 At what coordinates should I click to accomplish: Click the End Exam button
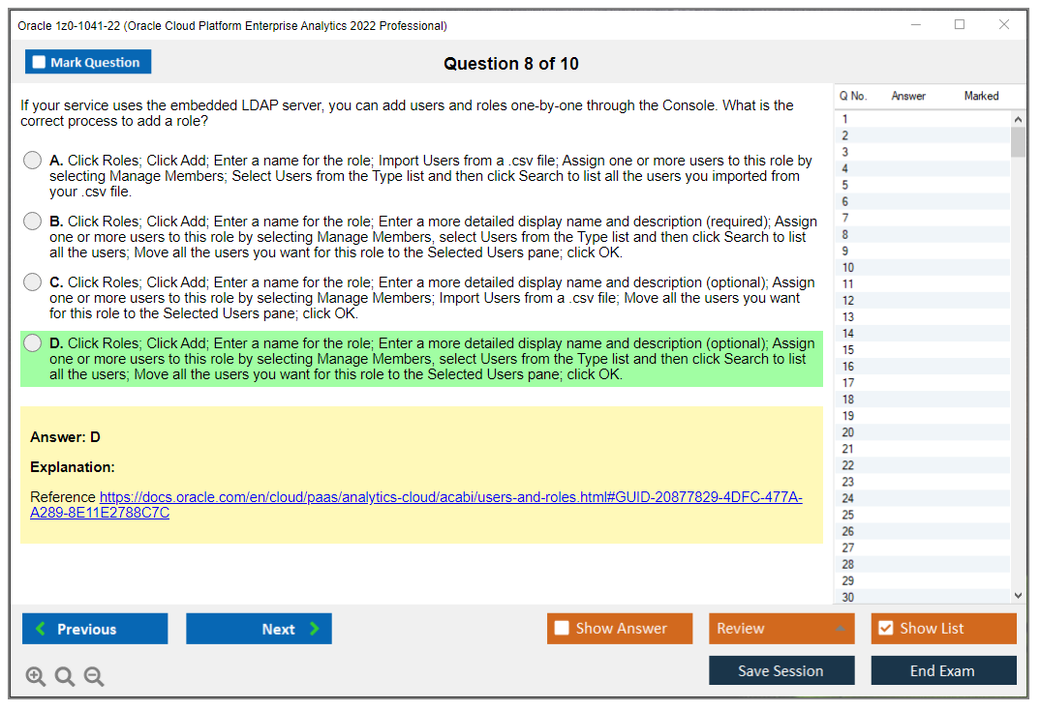click(943, 670)
